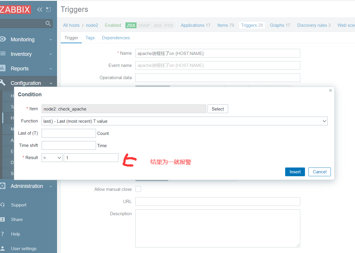Open the Items 79 tab

(x=226, y=25)
